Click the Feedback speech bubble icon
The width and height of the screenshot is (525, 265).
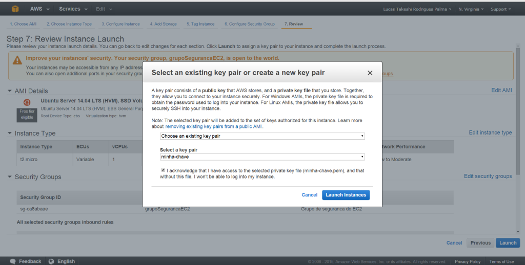[x=13, y=261]
